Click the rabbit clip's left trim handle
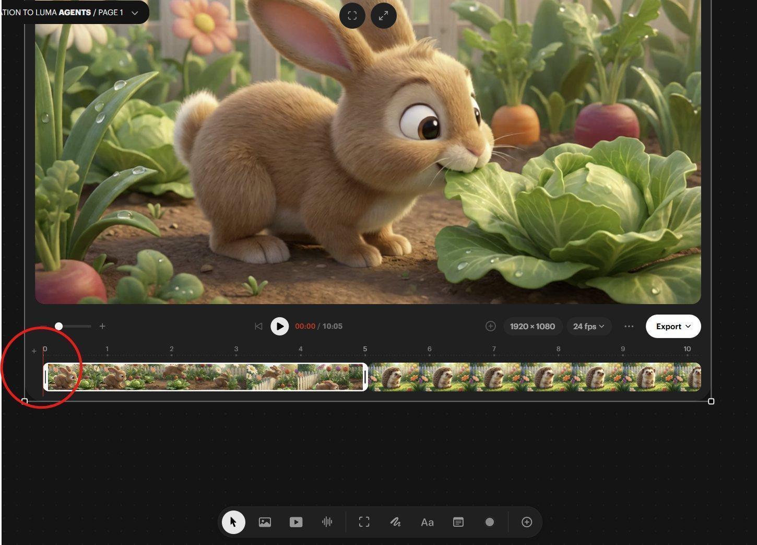Image resolution: width=757 pixels, height=545 pixels. (x=46, y=377)
